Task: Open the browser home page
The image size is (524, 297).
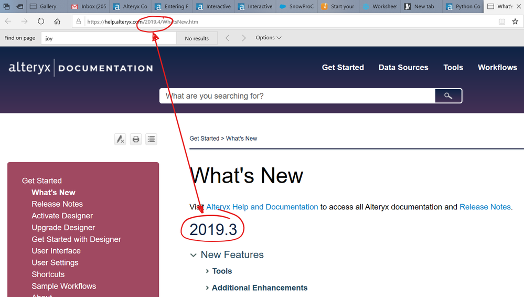Action: point(57,22)
